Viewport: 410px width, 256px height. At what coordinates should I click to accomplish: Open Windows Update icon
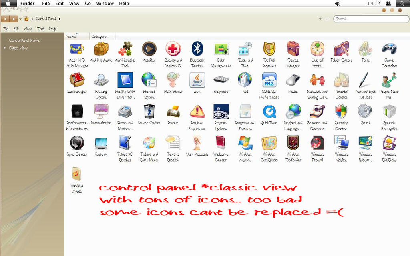pyautogui.click(x=77, y=174)
